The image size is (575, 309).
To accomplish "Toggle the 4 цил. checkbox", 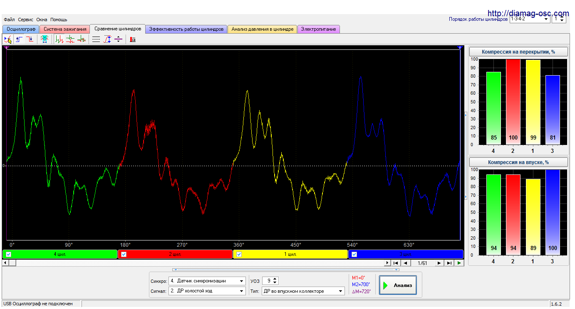I will [9, 255].
